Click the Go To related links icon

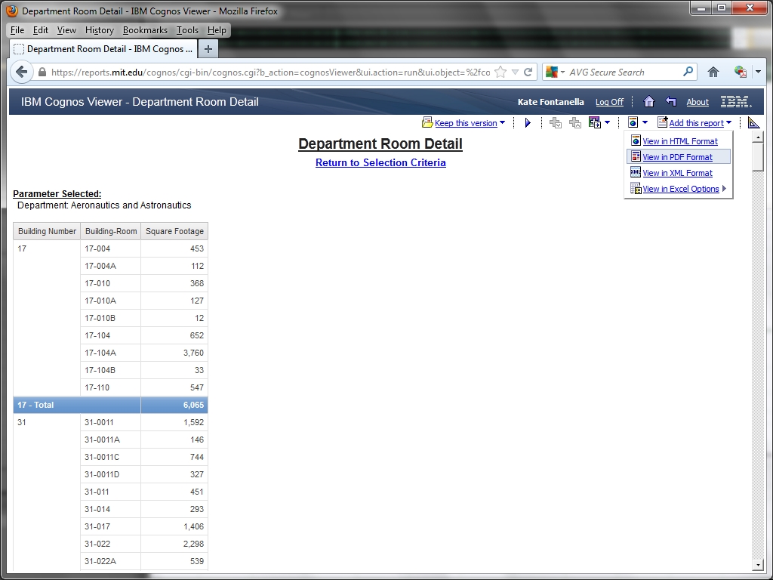point(596,123)
